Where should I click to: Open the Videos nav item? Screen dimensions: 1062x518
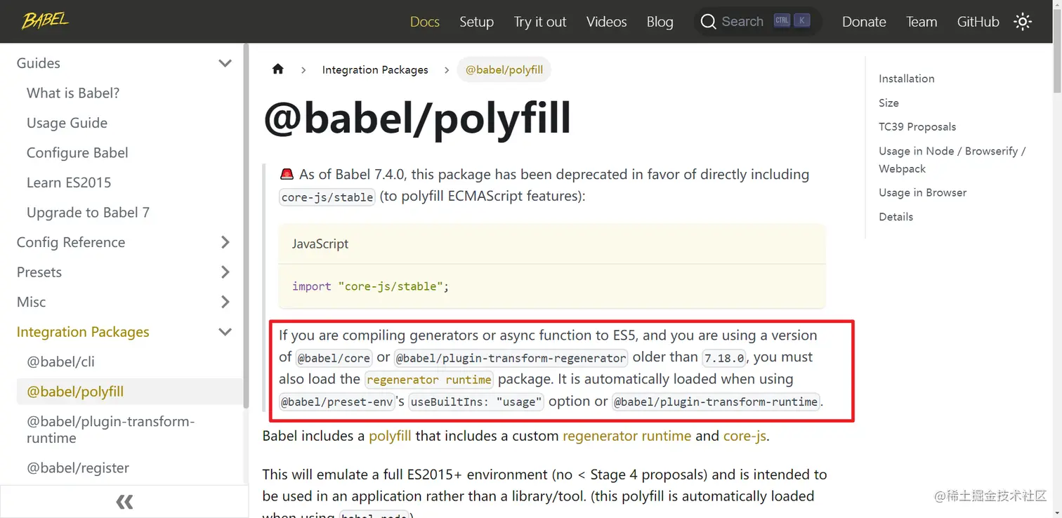point(607,22)
